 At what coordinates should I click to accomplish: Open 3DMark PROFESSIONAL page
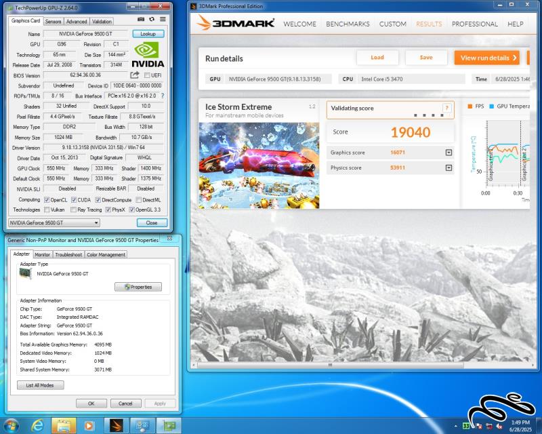click(x=475, y=24)
